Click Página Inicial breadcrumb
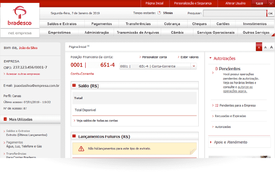 (78, 47)
